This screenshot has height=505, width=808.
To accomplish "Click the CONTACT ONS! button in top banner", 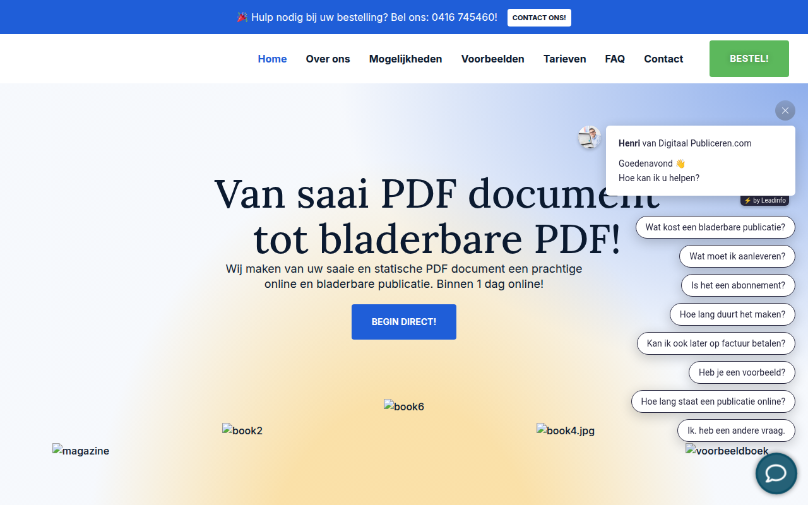I will 539,18.
